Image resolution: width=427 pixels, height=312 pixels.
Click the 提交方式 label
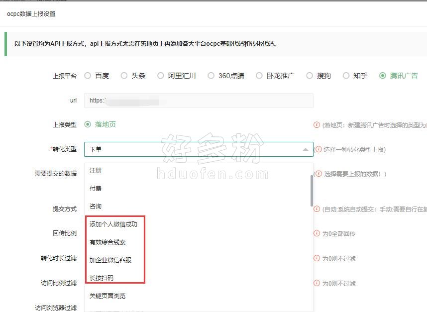tap(65, 209)
